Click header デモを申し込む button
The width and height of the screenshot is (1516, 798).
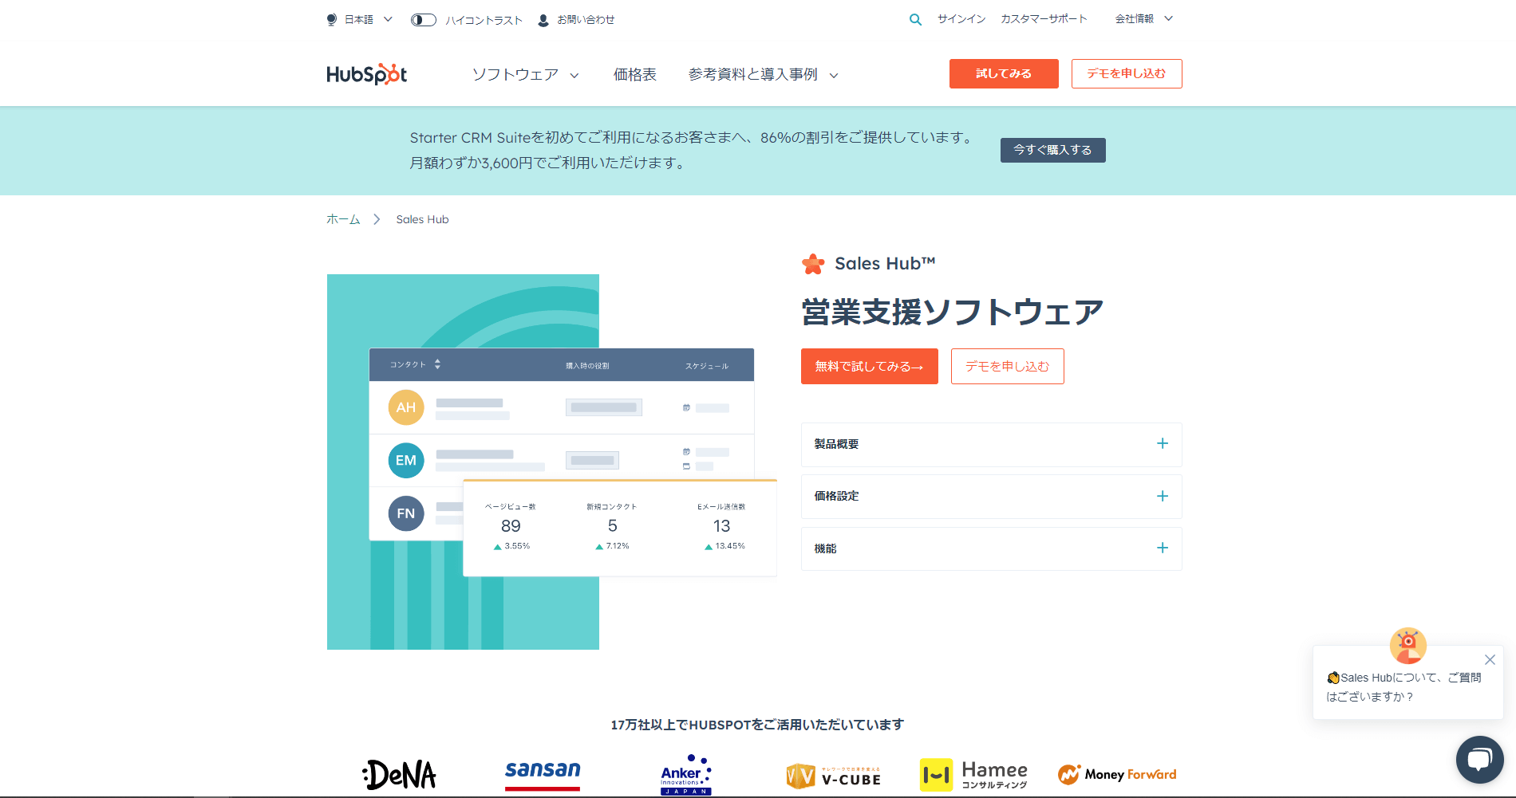(x=1127, y=73)
